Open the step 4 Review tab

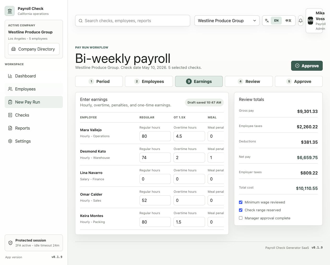[x=249, y=81]
